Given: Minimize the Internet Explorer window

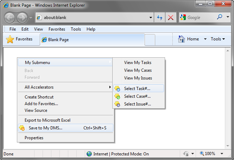Looking at the screenshot, I should click(201, 4).
